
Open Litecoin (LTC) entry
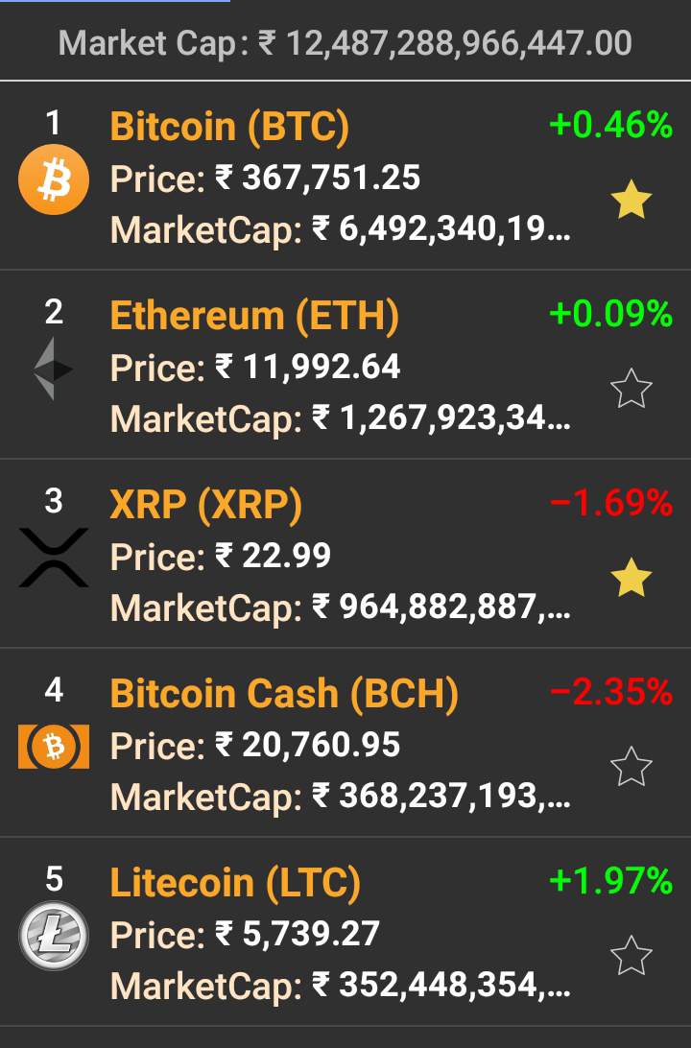point(235,883)
